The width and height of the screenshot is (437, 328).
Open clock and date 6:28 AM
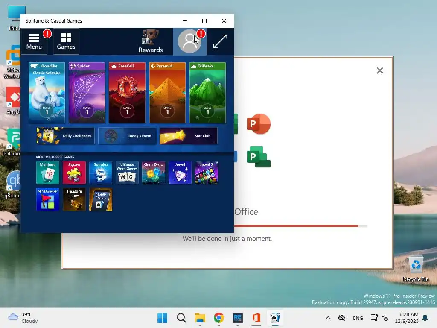[x=407, y=318]
